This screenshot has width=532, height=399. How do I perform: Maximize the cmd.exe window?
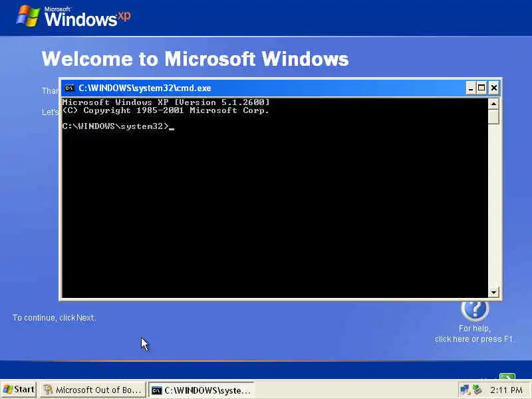(x=481, y=88)
